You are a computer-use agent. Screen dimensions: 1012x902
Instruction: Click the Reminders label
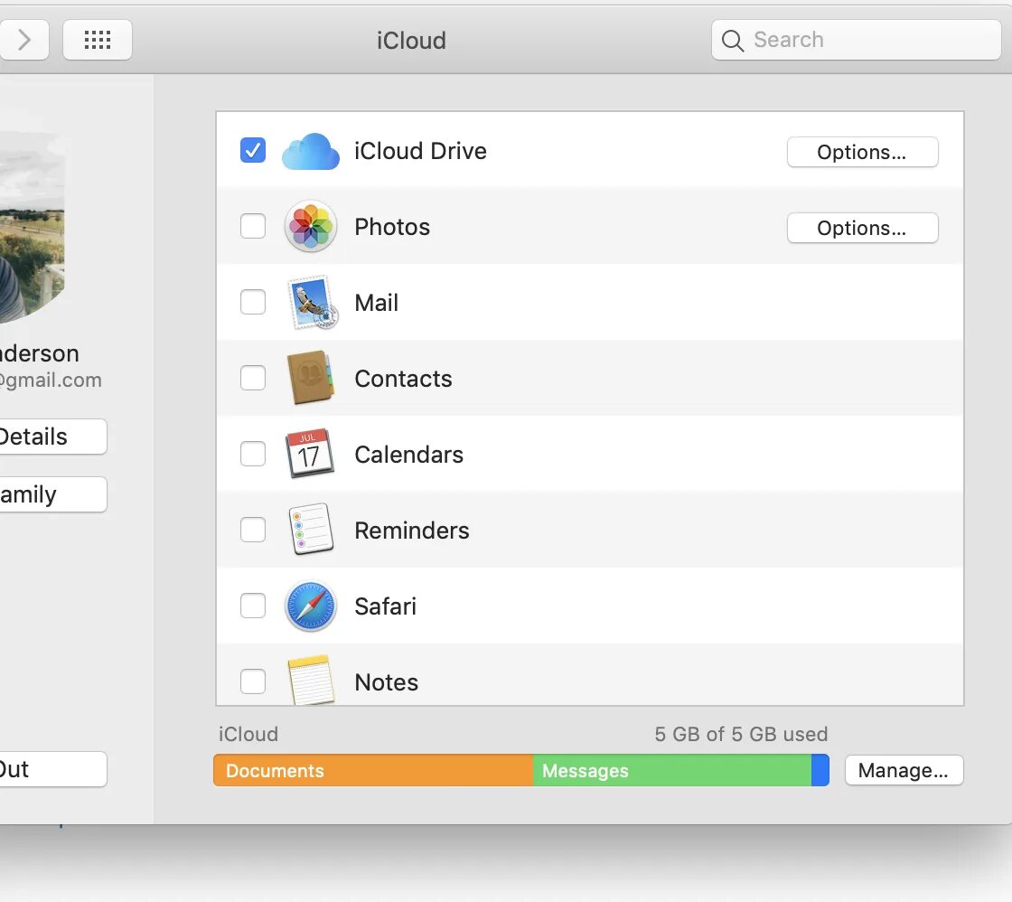412,531
